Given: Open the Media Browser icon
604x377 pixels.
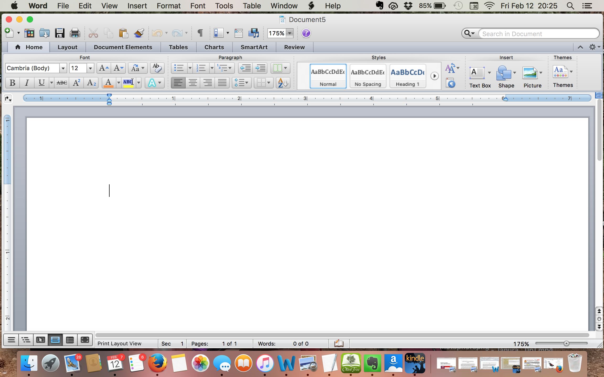Looking at the screenshot, I should tap(254, 33).
